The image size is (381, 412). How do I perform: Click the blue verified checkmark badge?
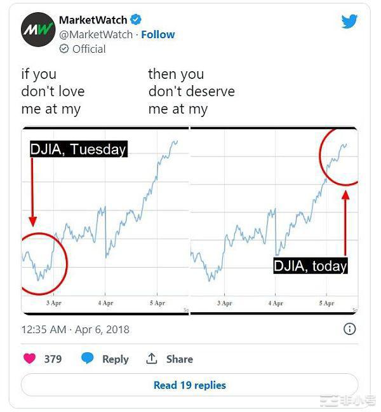(136, 20)
